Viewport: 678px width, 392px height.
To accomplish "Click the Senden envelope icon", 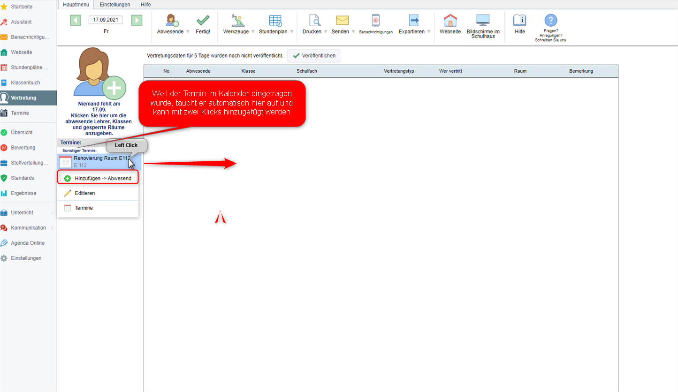I will pyautogui.click(x=342, y=20).
